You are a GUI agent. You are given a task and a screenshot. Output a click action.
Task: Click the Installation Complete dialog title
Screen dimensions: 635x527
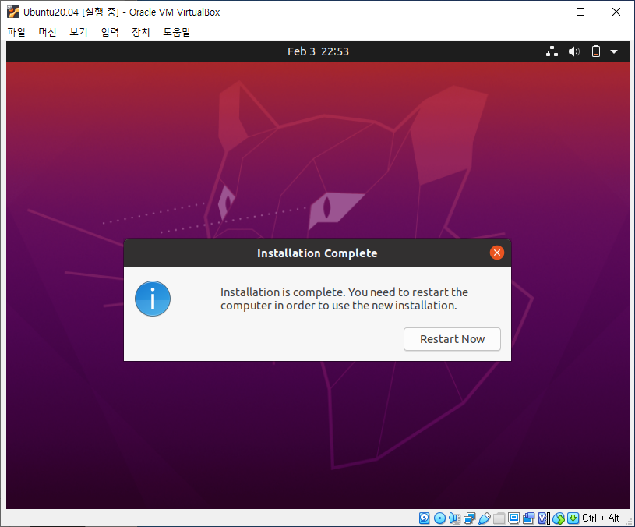coord(317,253)
